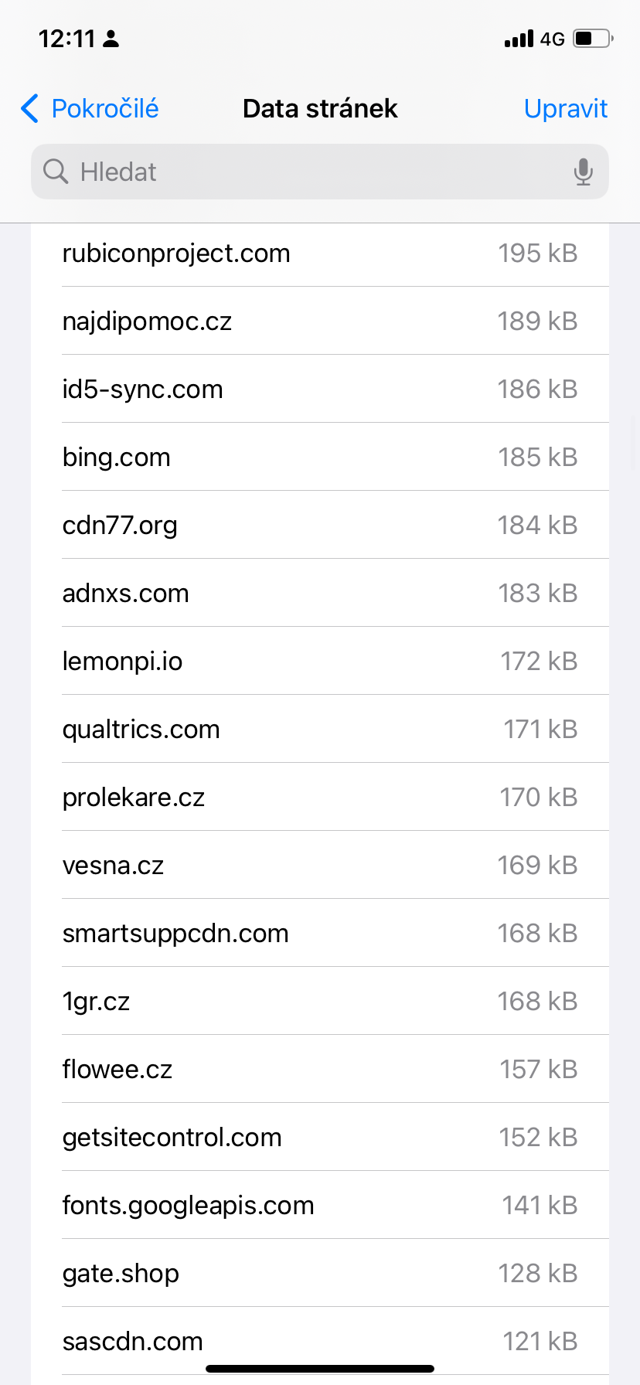Tap the battery status icon
640x1385 pixels.
coord(593,39)
